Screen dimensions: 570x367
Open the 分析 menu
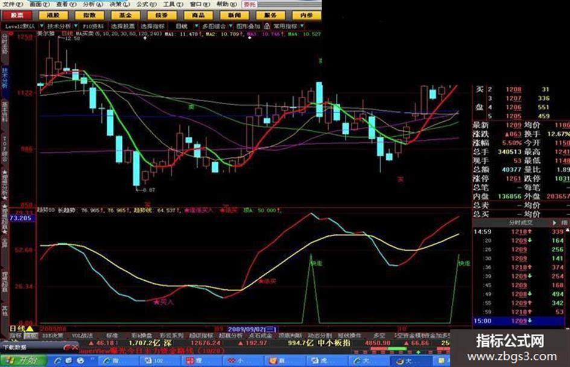tap(93, 4)
